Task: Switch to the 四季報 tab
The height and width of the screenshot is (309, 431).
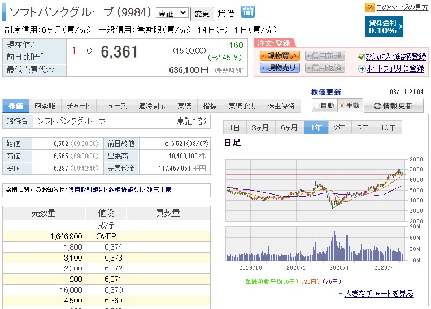Action: point(45,105)
